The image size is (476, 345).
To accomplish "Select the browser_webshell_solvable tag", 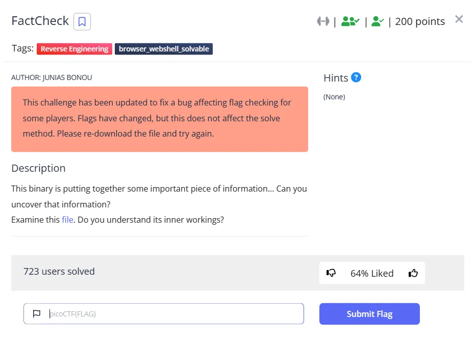I will pyautogui.click(x=164, y=49).
